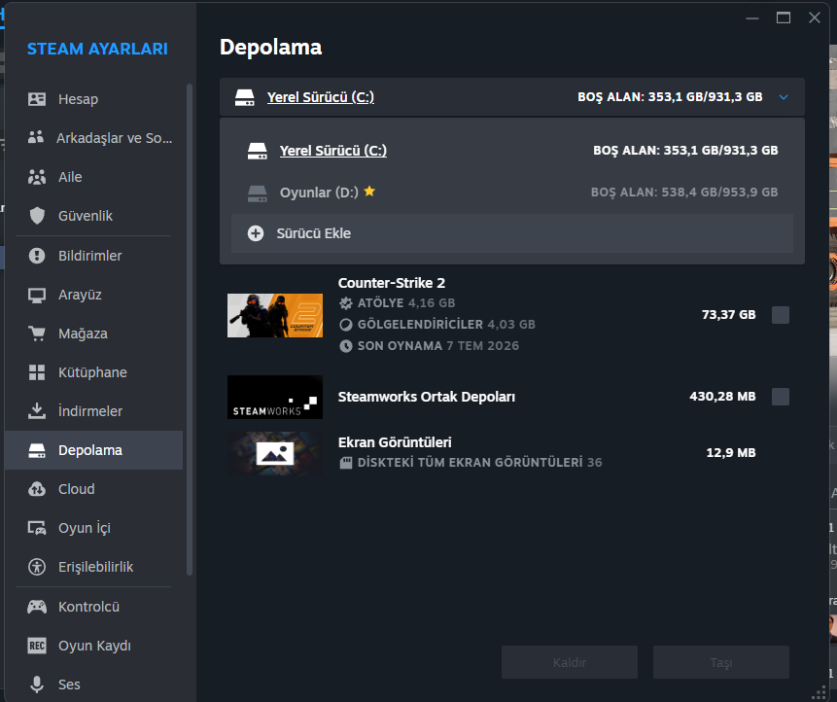Click the Kontrolcü gamepad icon
Image resolution: width=837 pixels, height=702 pixels.
(x=37, y=607)
